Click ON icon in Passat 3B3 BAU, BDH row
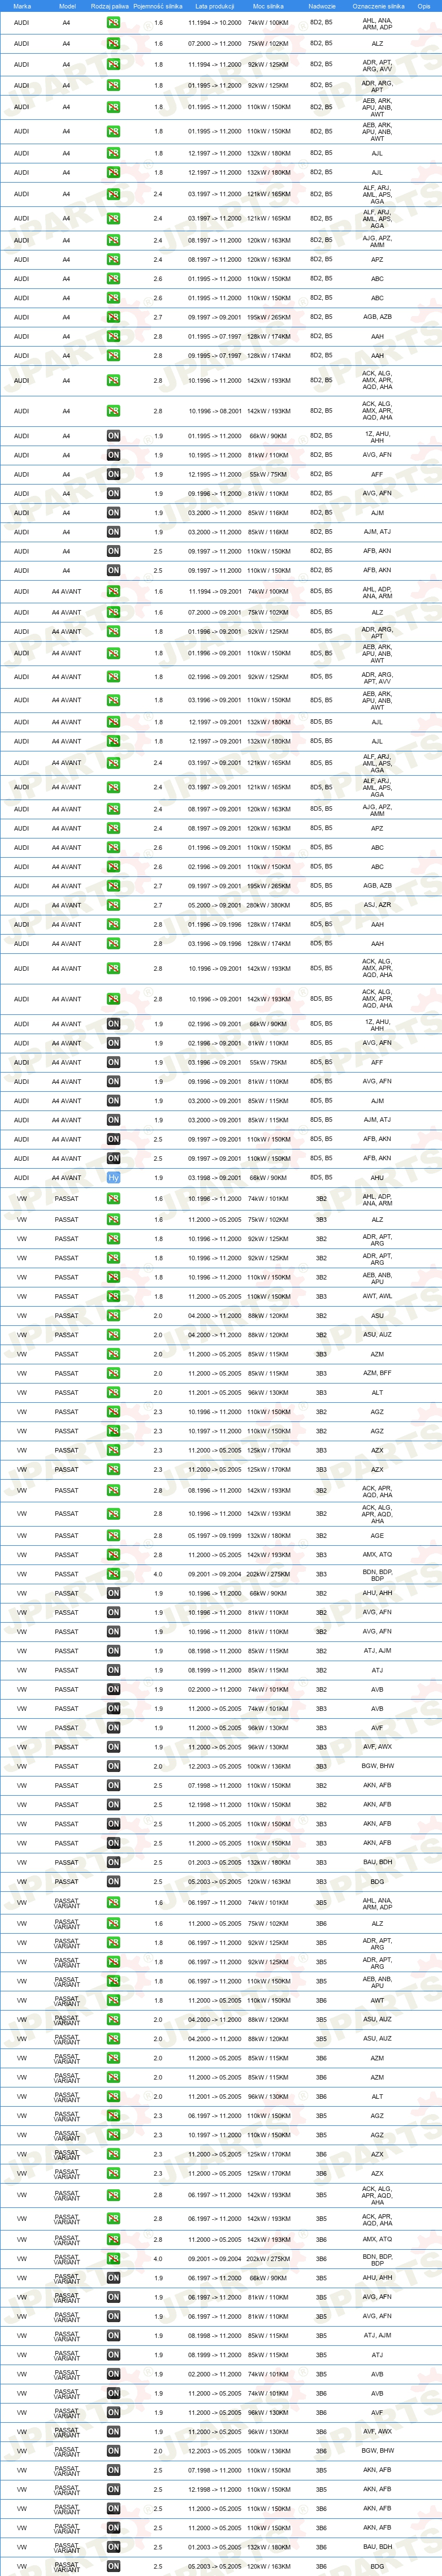Image resolution: width=442 pixels, height=2576 pixels. [113, 1862]
